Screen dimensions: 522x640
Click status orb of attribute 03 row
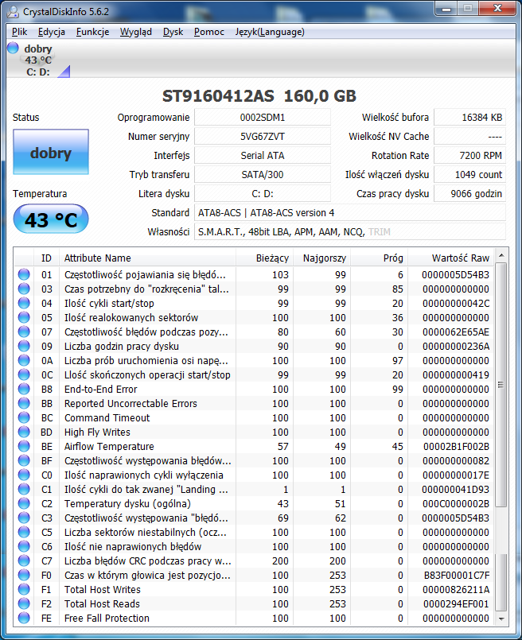[x=24, y=289]
